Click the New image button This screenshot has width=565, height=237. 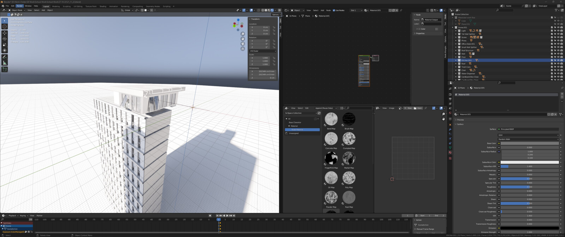click(408, 108)
